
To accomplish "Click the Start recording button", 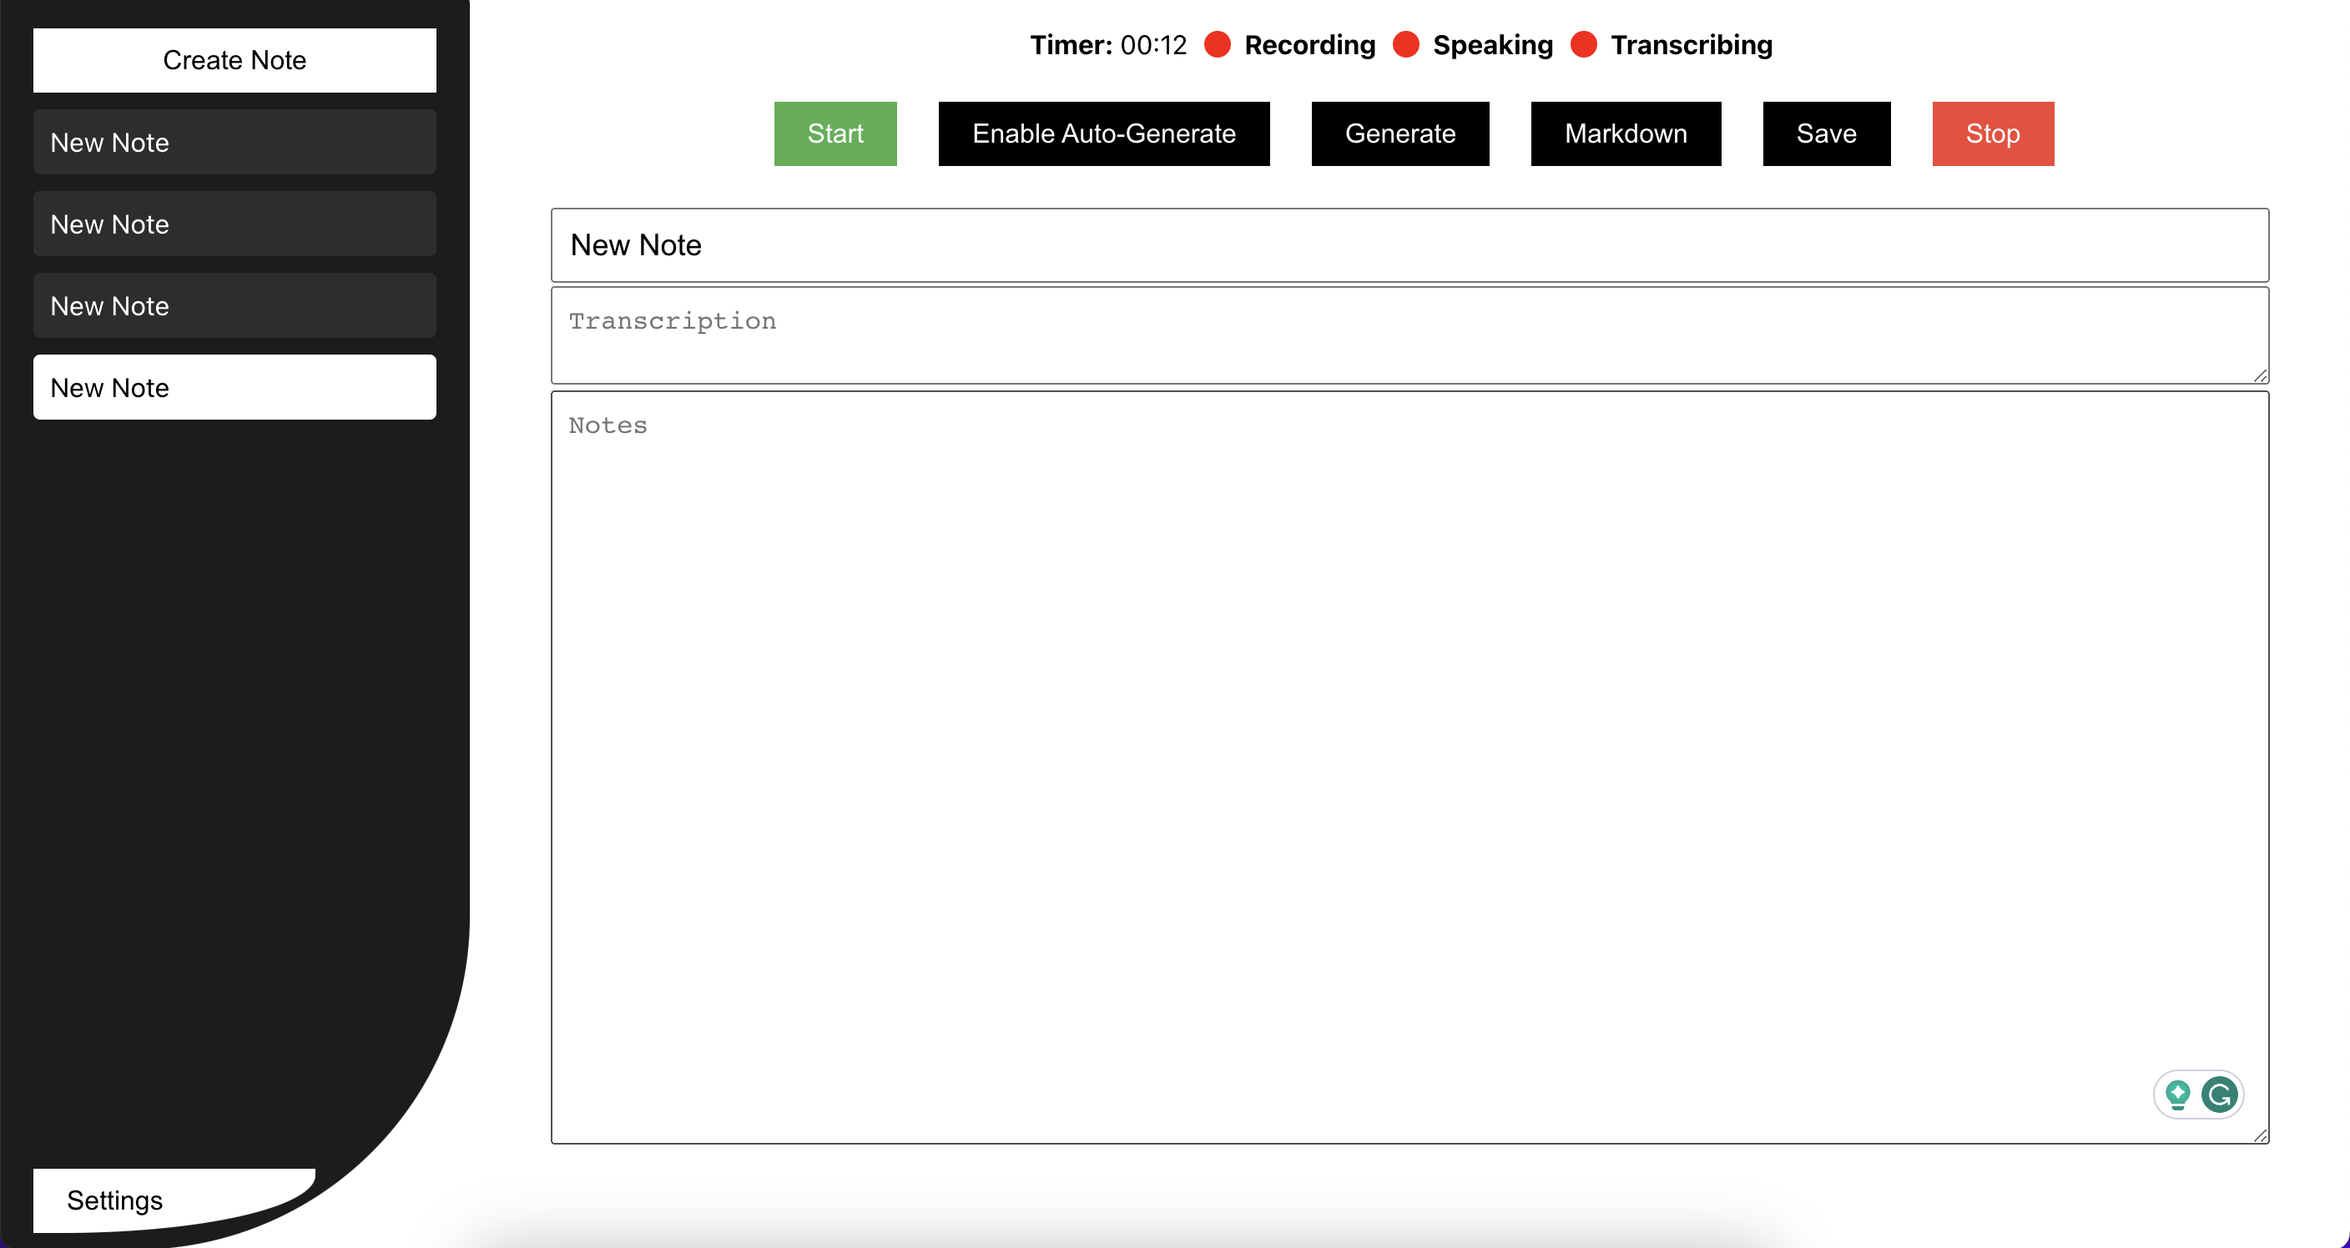I will tap(836, 132).
